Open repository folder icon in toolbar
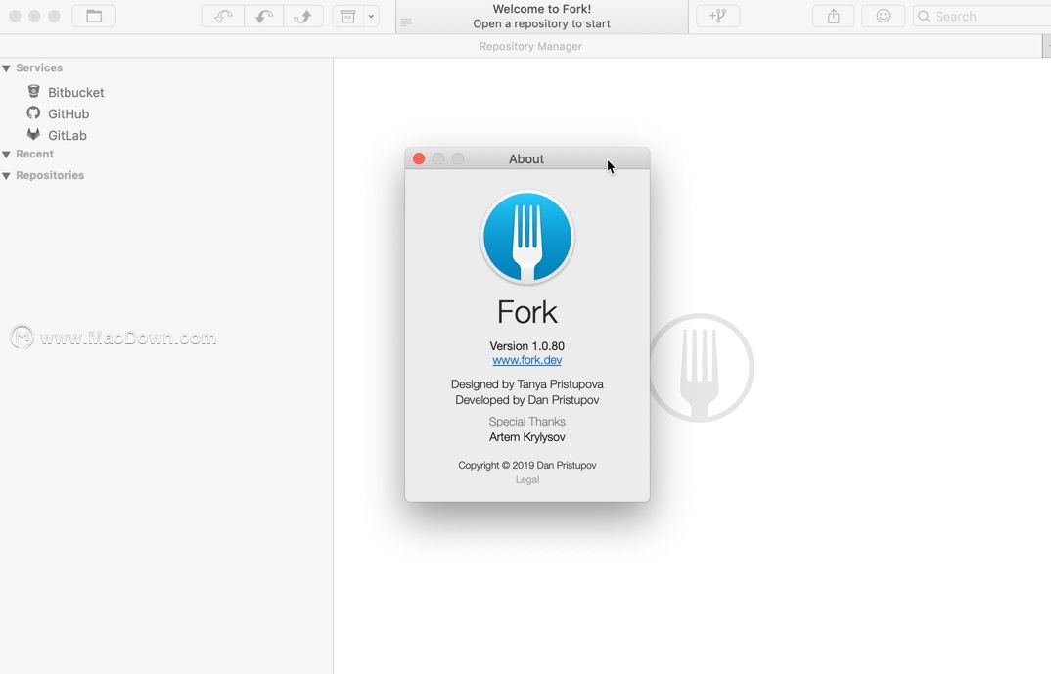This screenshot has width=1051, height=674. point(94,16)
